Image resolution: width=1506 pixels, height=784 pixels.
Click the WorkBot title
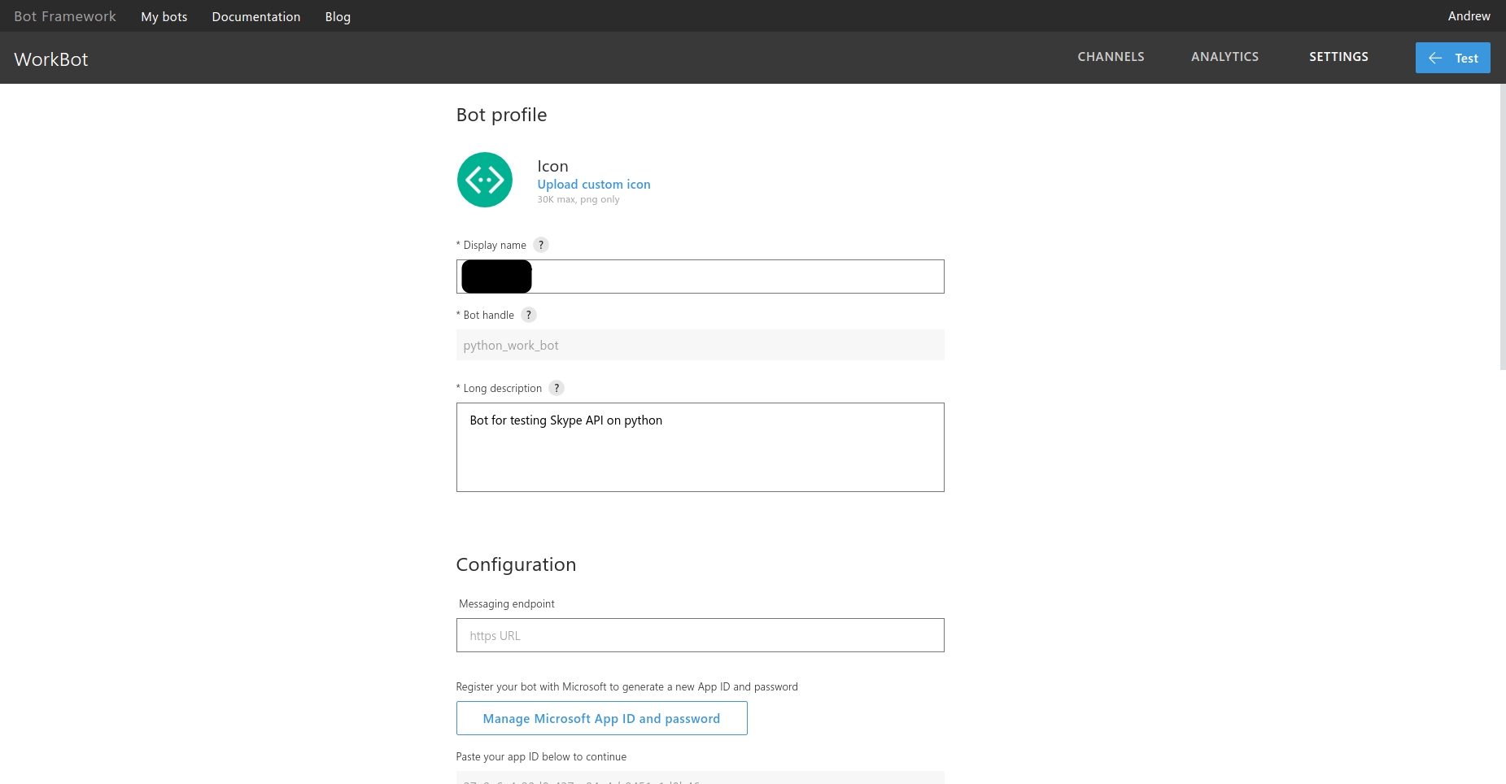click(x=51, y=59)
